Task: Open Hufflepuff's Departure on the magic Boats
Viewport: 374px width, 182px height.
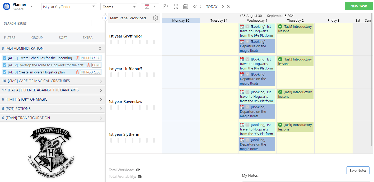Action: pyautogui.click(x=257, y=79)
